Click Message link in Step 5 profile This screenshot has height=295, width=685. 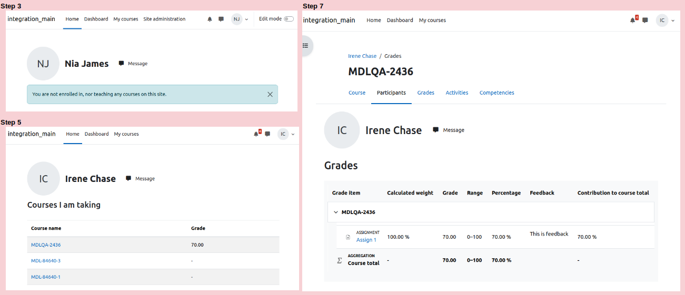click(x=145, y=179)
